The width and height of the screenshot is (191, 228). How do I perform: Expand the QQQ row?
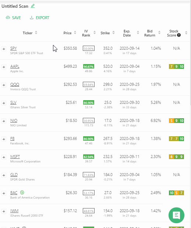tap(4, 85)
